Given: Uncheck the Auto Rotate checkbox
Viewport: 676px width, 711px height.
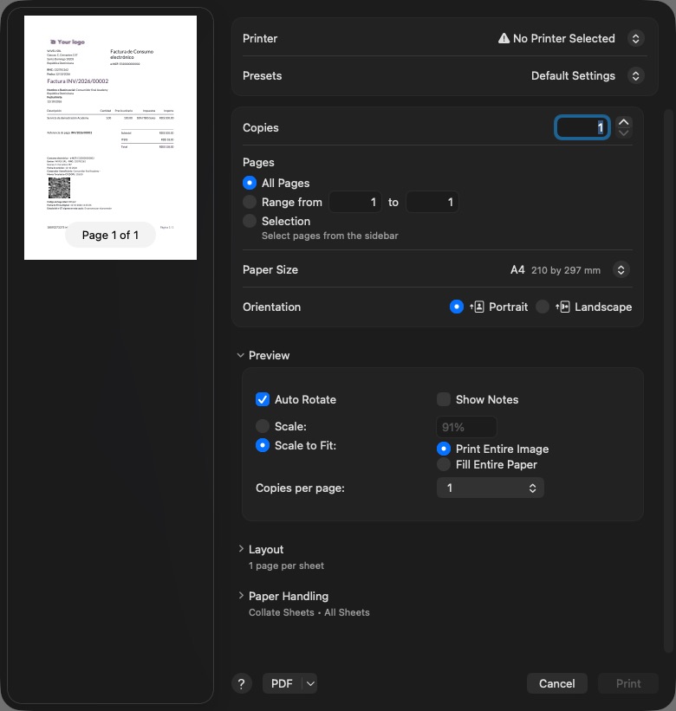Looking at the screenshot, I should click(x=263, y=399).
